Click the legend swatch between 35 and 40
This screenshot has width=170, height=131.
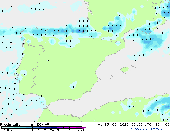click(66, 128)
